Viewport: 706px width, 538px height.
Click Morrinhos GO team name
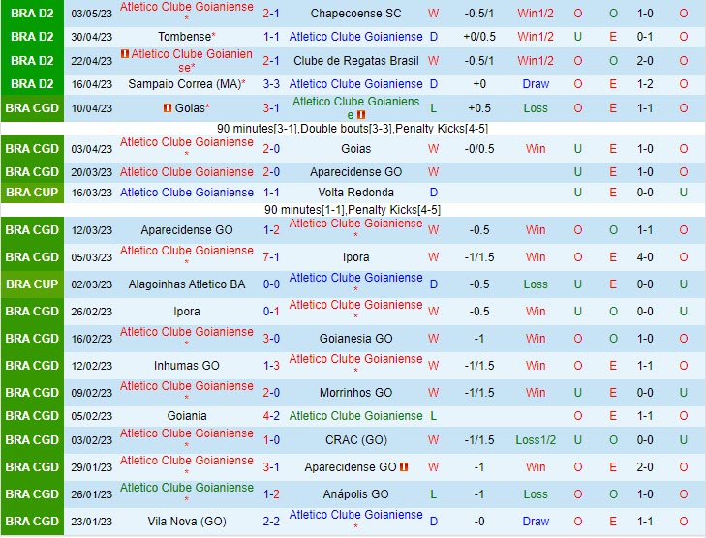coord(355,393)
